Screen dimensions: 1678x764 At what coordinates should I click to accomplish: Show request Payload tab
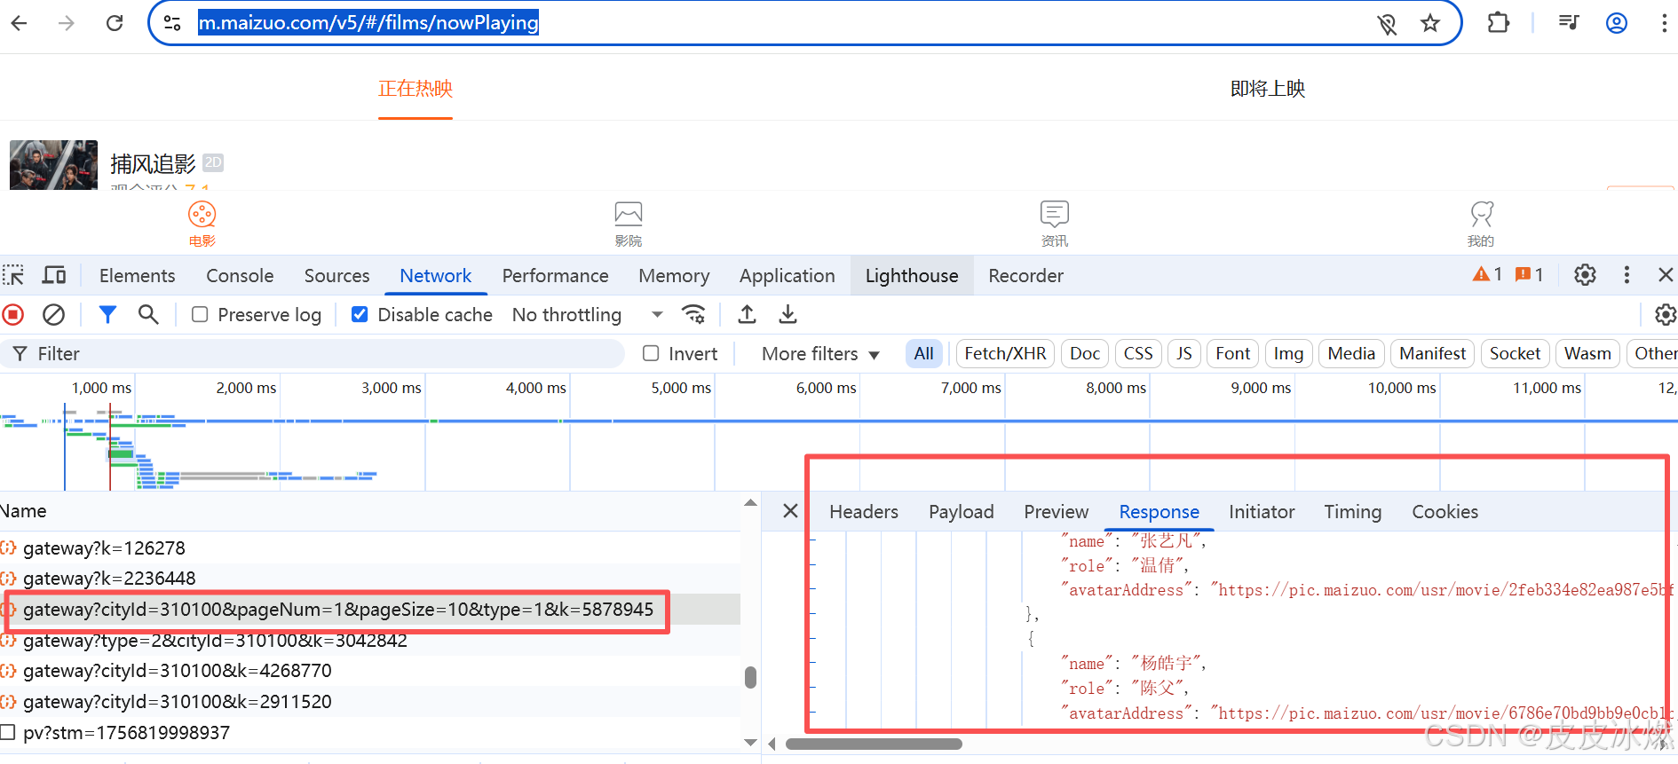961,512
